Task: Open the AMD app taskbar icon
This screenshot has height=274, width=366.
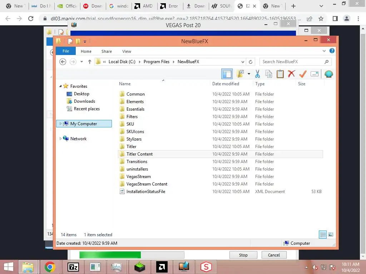Action: 162,267
